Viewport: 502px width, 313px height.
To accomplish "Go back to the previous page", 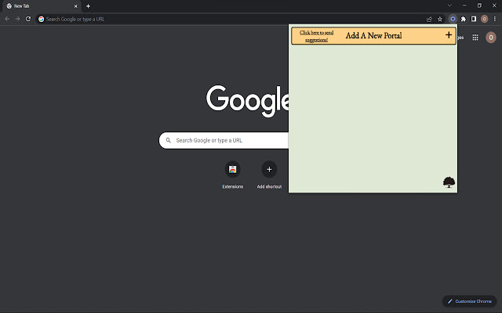I will 7,19.
